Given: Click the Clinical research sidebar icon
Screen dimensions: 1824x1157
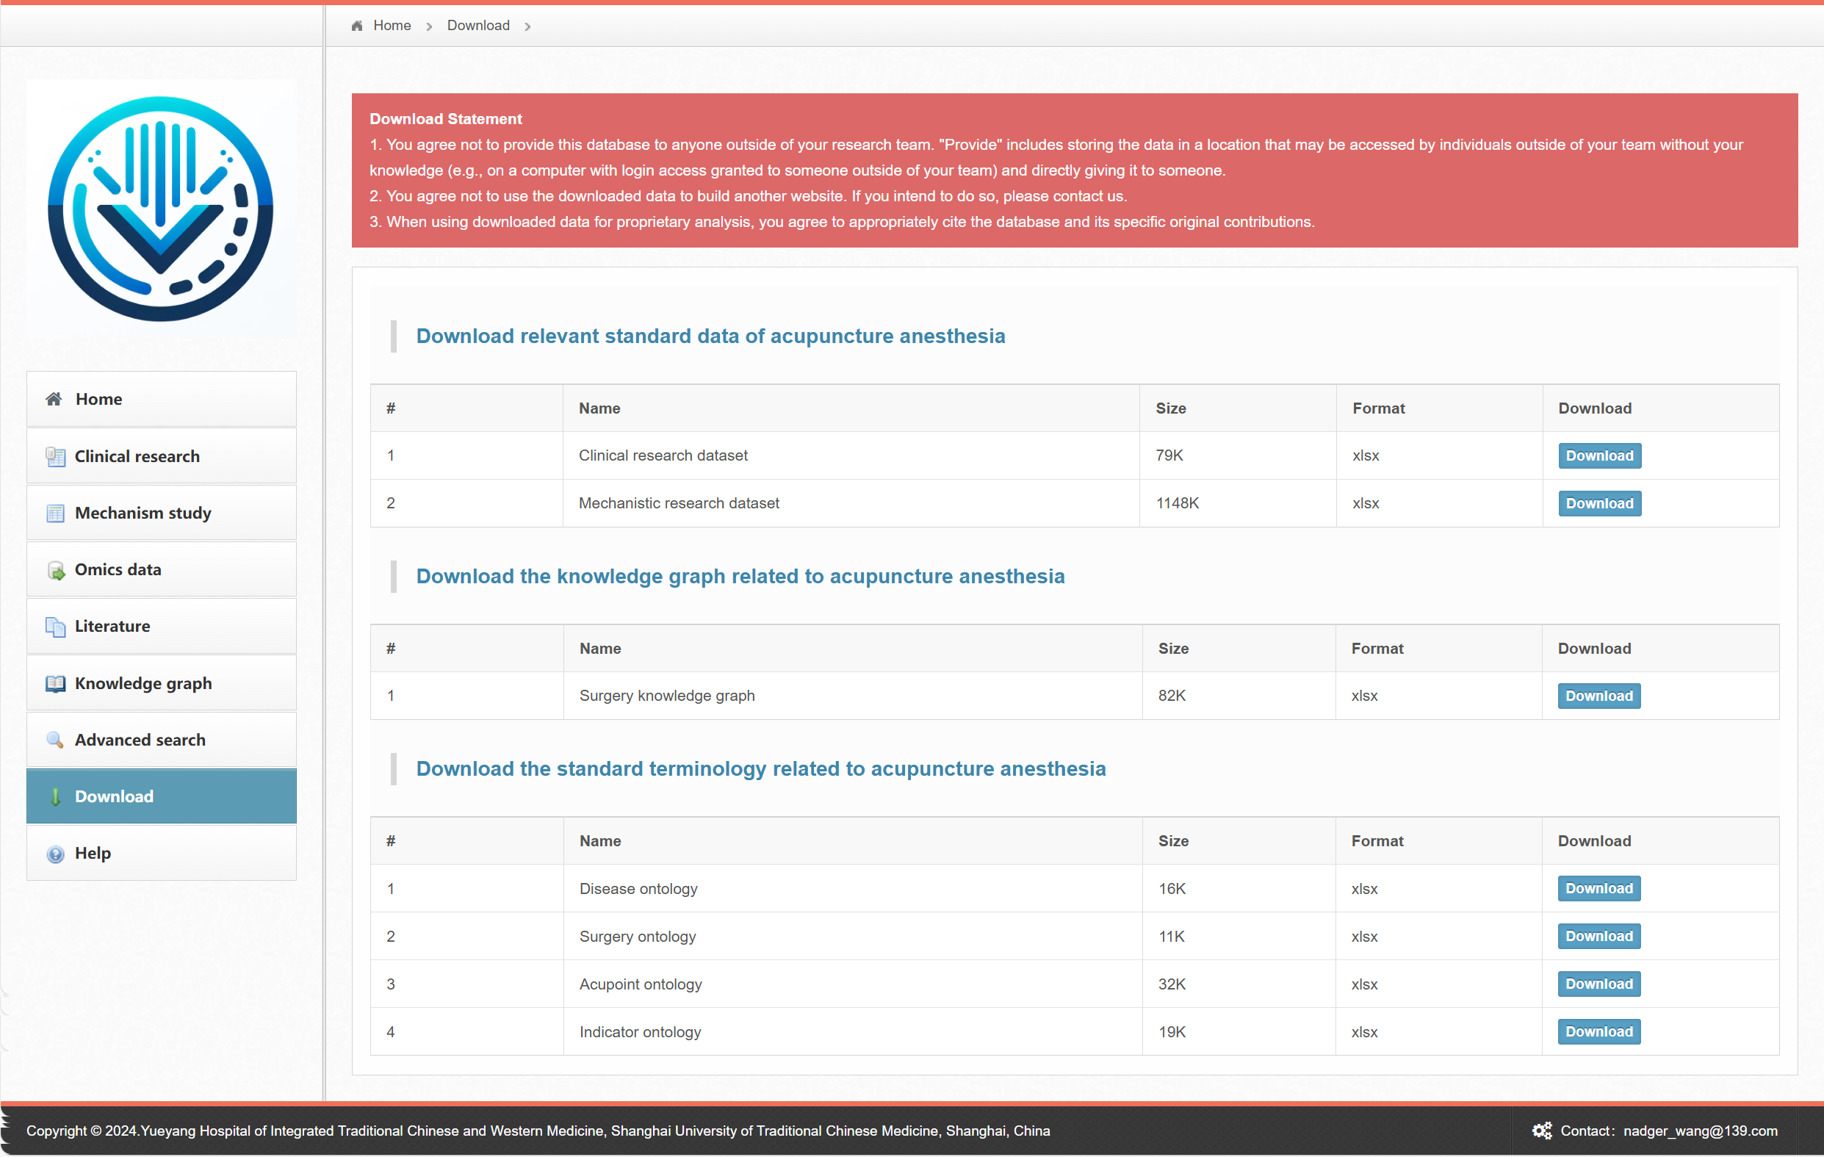Looking at the screenshot, I should 55,456.
